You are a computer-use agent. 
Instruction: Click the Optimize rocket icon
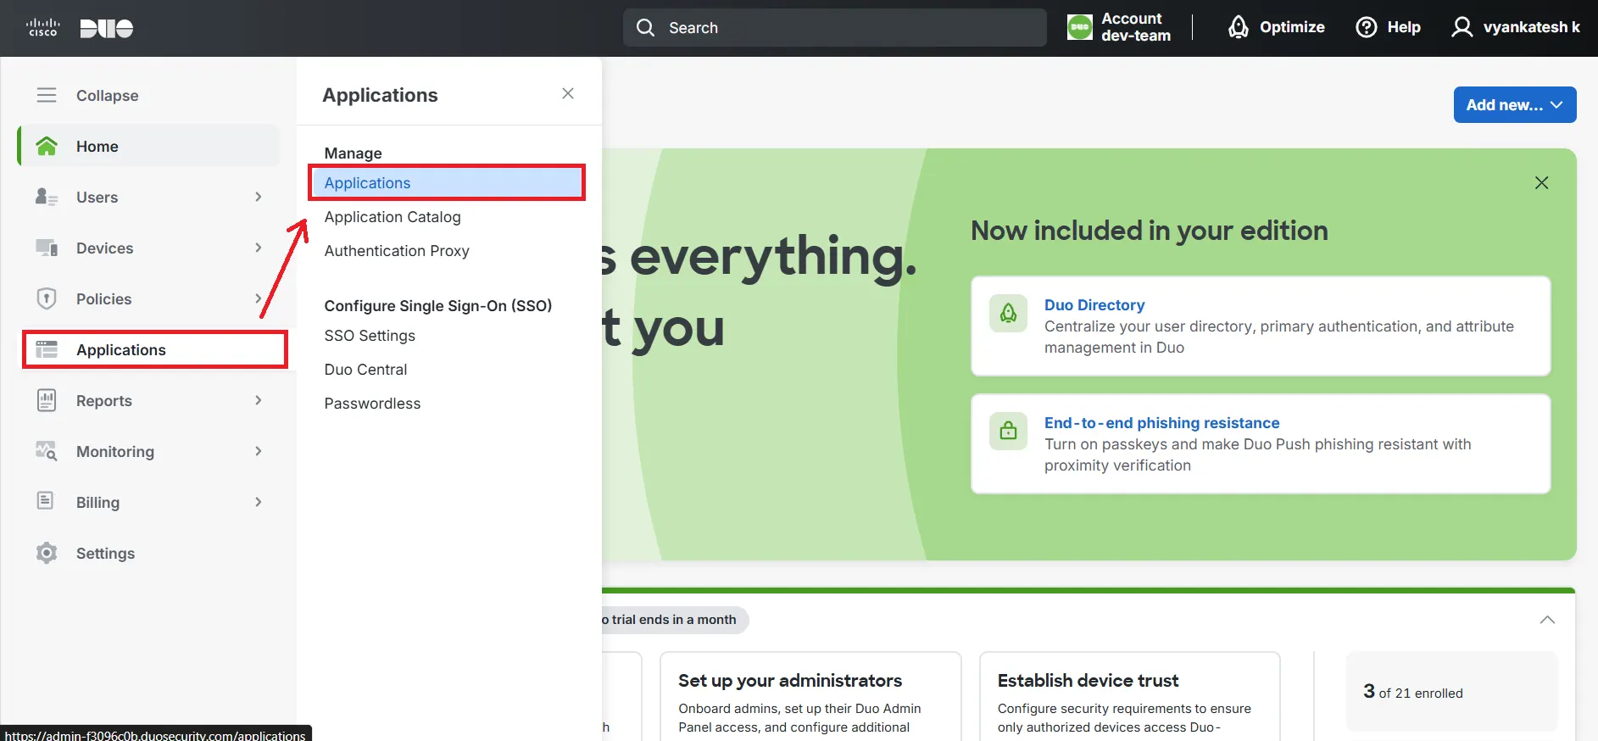click(1239, 27)
